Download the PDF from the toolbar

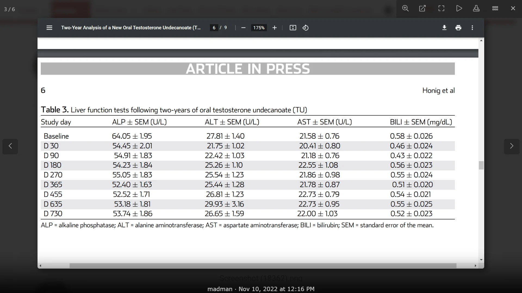pyautogui.click(x=445, y=28)
